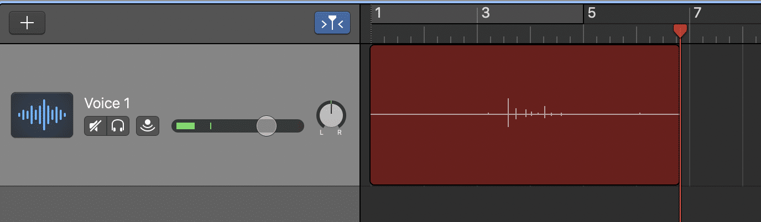Viewport: 761px width, 222px height.
Task: Click the green level meter on Voice 1
Action: pyautogui.click(x=185, y=126)
